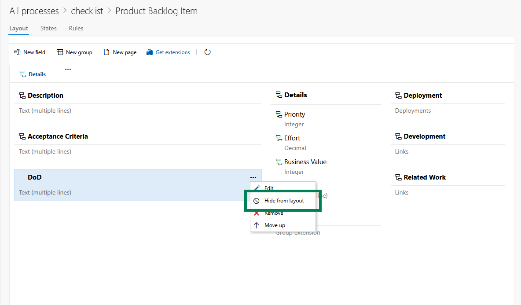The height and width of the screenshot is (305, 521).
Task: Switch to the States tab
Action: pyautogui.click(x=48, y=28)
